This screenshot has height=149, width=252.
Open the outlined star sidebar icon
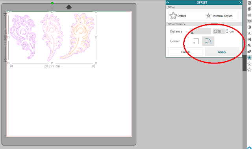click(249, 70)
